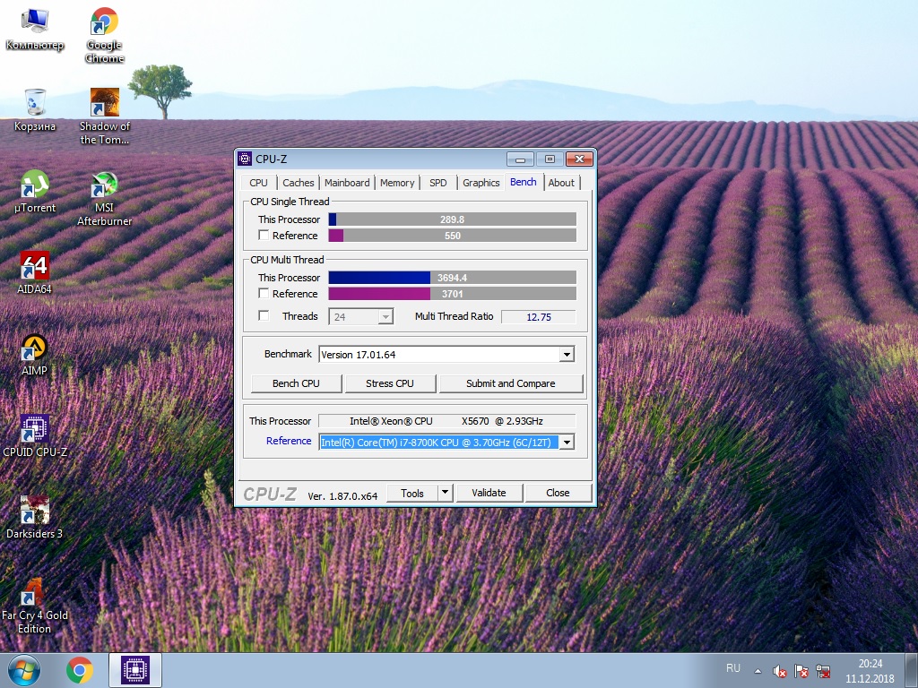The width and height of the screenshot is (918, 688).
Task: Open the µTorrent desktop shortcut
Action: point(35,191)
